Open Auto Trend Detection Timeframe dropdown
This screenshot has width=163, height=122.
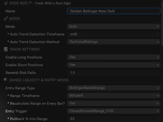tap(114, 34)
